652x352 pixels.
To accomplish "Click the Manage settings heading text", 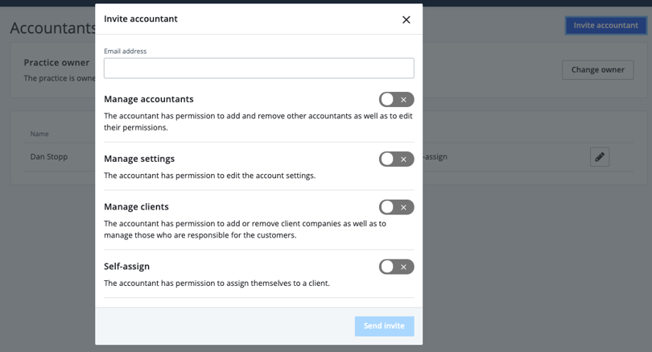I will point(139,159).
